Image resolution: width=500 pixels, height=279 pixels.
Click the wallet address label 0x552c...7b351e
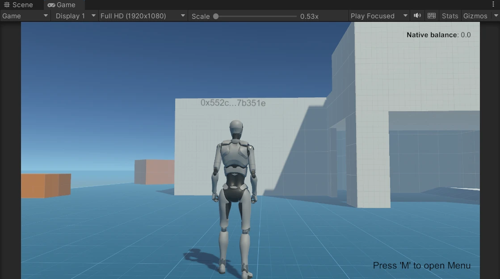pos(233,103)
